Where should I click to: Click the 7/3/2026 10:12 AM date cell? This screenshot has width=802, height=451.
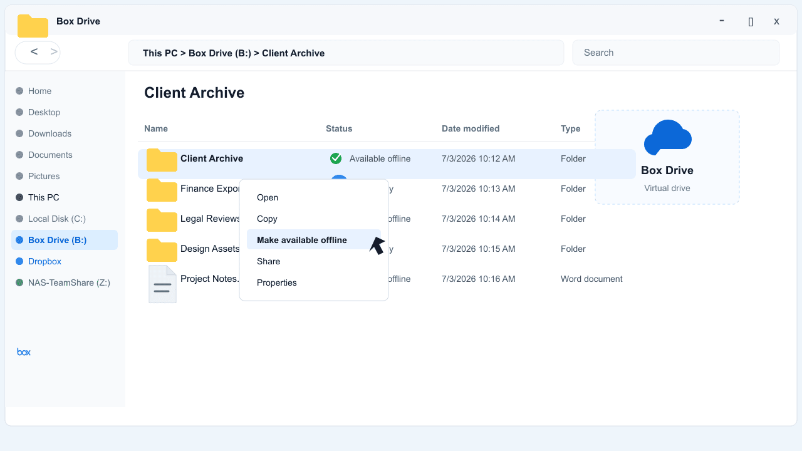479,158
